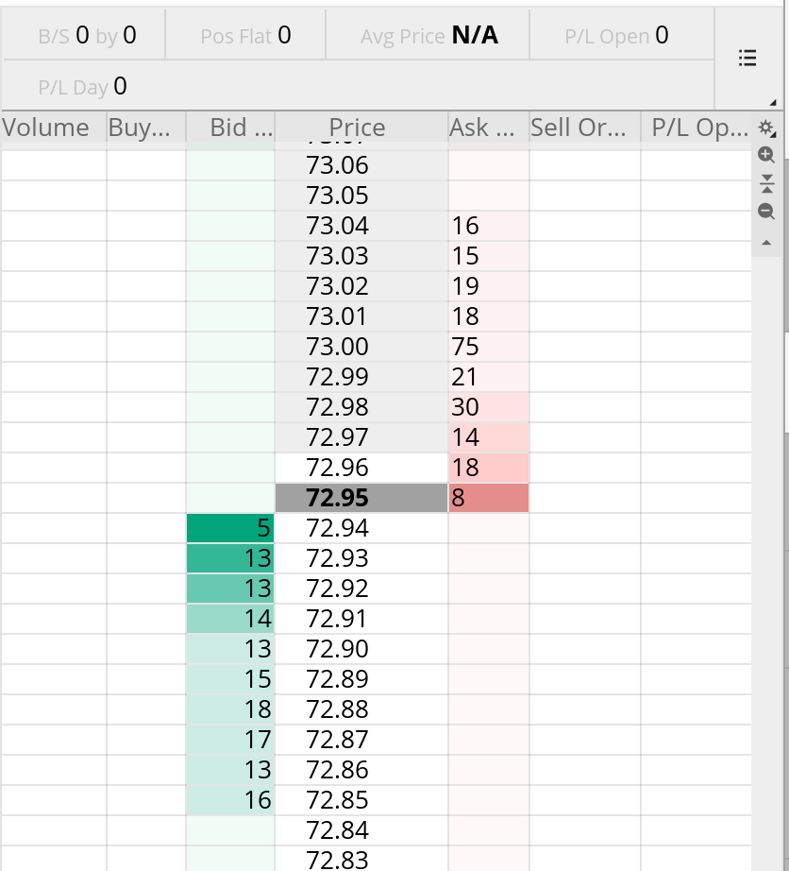
Task: Click bid size 18 at 72.88
Action: pos(230,709)
